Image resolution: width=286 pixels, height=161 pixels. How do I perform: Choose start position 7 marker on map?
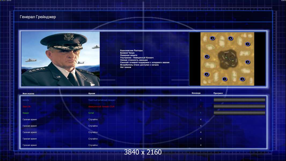248,44
